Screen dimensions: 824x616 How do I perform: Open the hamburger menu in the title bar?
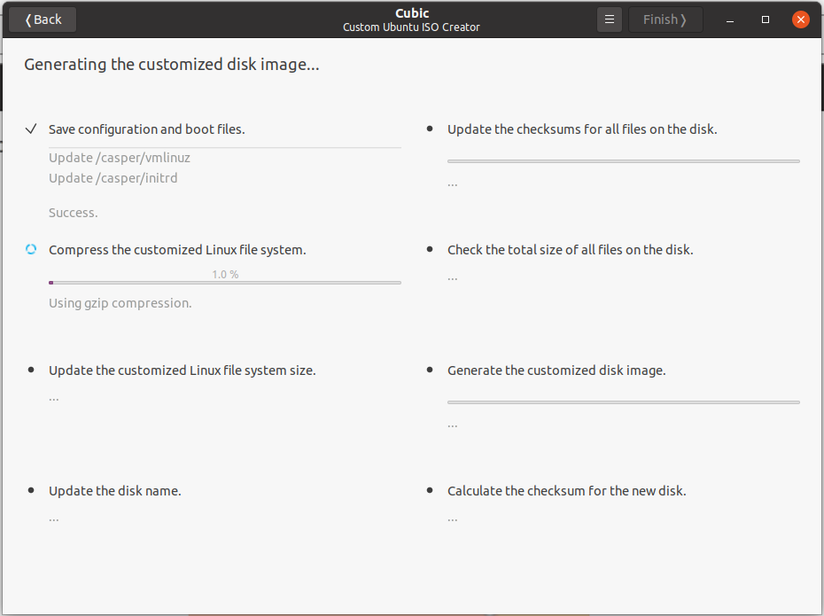(x=610, y=19)
